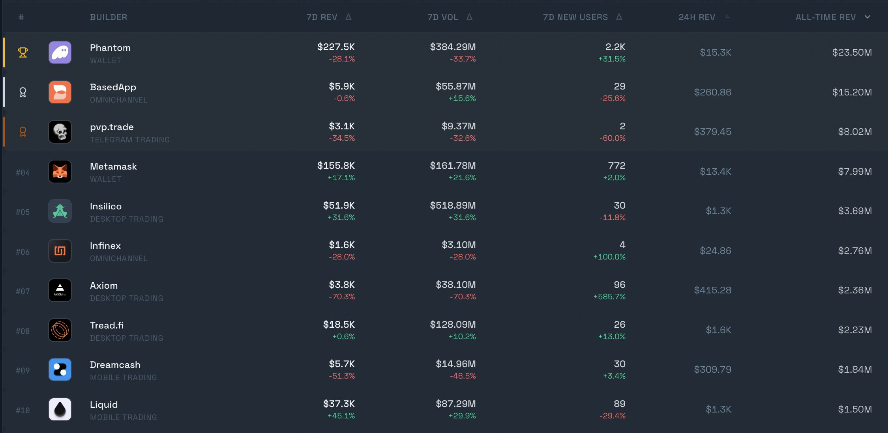Click BasedApp's all-time revenue $15.20M
Screen dimensions: 888x433
pyautogui.click(x=852, y=92)
